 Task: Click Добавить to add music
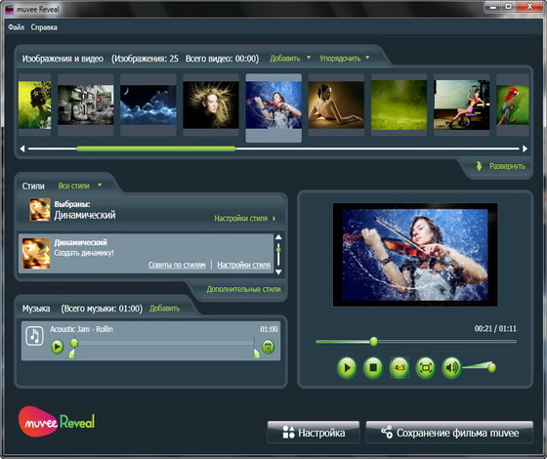click(165, 309)
